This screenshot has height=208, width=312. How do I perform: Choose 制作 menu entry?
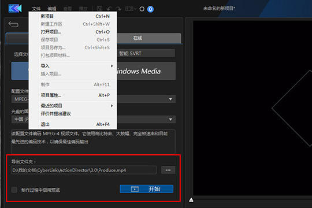click(73, 84)
